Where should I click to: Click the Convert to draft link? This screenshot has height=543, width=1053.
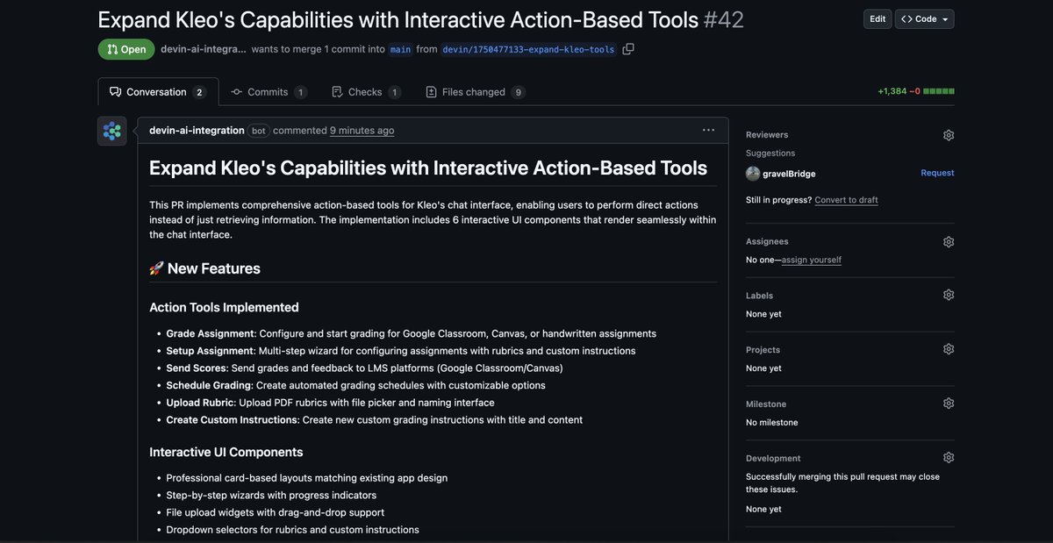coord(846,200)
